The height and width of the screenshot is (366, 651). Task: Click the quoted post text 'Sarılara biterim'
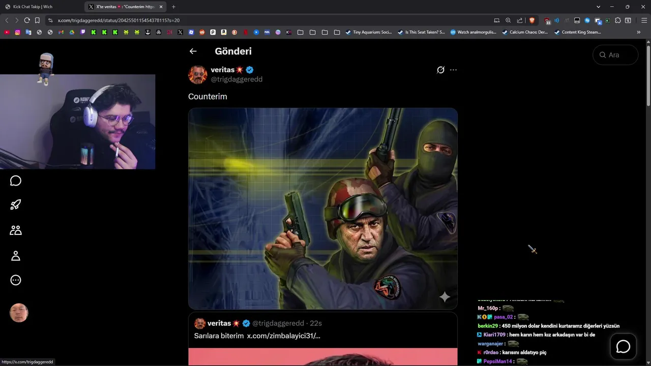click(x=219, y=336)
